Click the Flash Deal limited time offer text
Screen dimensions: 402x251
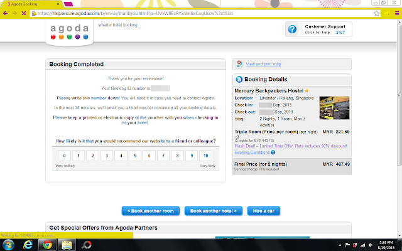click(291, 146)
